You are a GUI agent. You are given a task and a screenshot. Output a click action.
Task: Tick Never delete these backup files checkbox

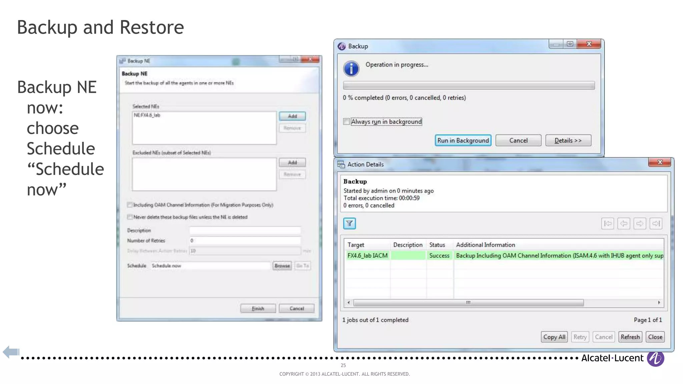130,217
